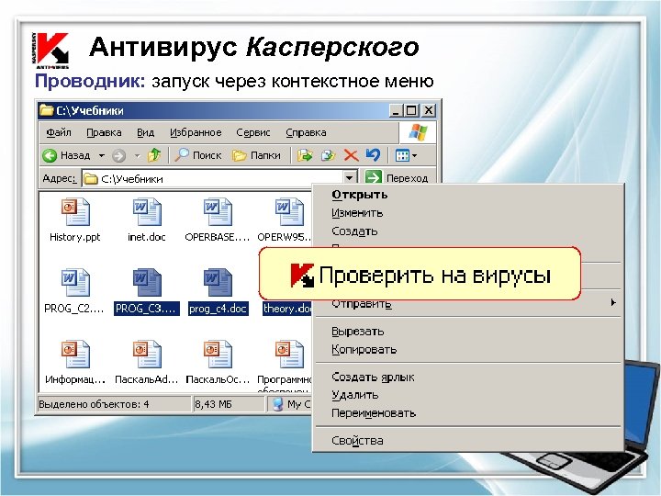Open the Вид menu
Image resolution: width=661 pixels, height=496 pixels.
tap(145, 132)
